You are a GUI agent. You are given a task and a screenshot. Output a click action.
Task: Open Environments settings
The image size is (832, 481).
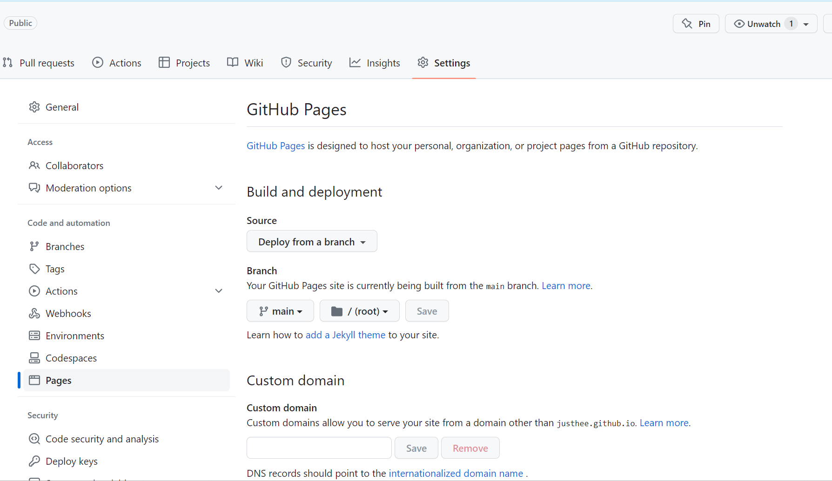(x=127, y=336)
